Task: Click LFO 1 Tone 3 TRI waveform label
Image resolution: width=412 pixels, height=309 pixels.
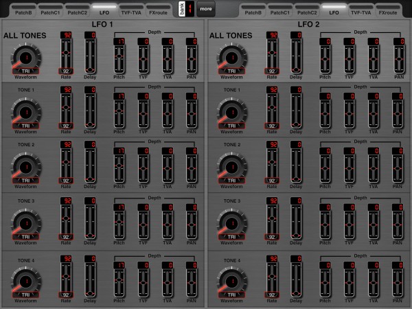Action: [26, 237]
